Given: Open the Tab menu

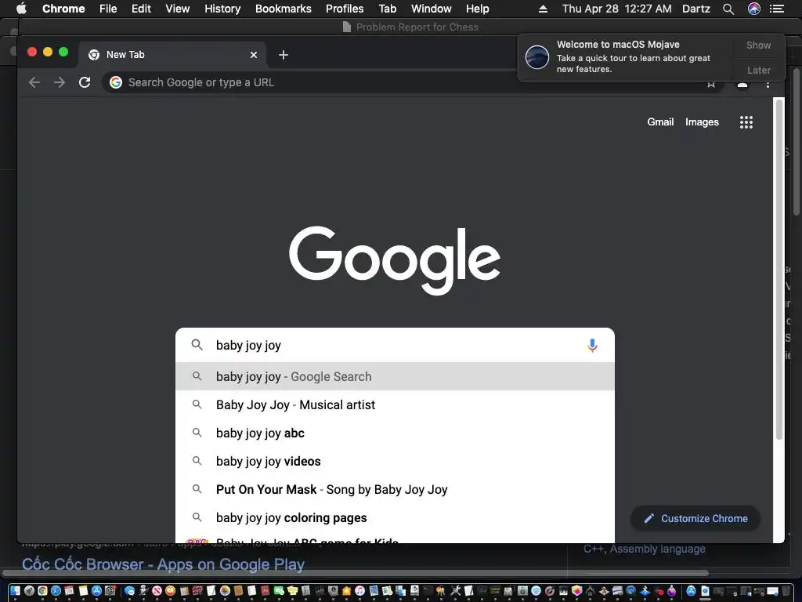Looking at the screenshot, I should point(387,9).
